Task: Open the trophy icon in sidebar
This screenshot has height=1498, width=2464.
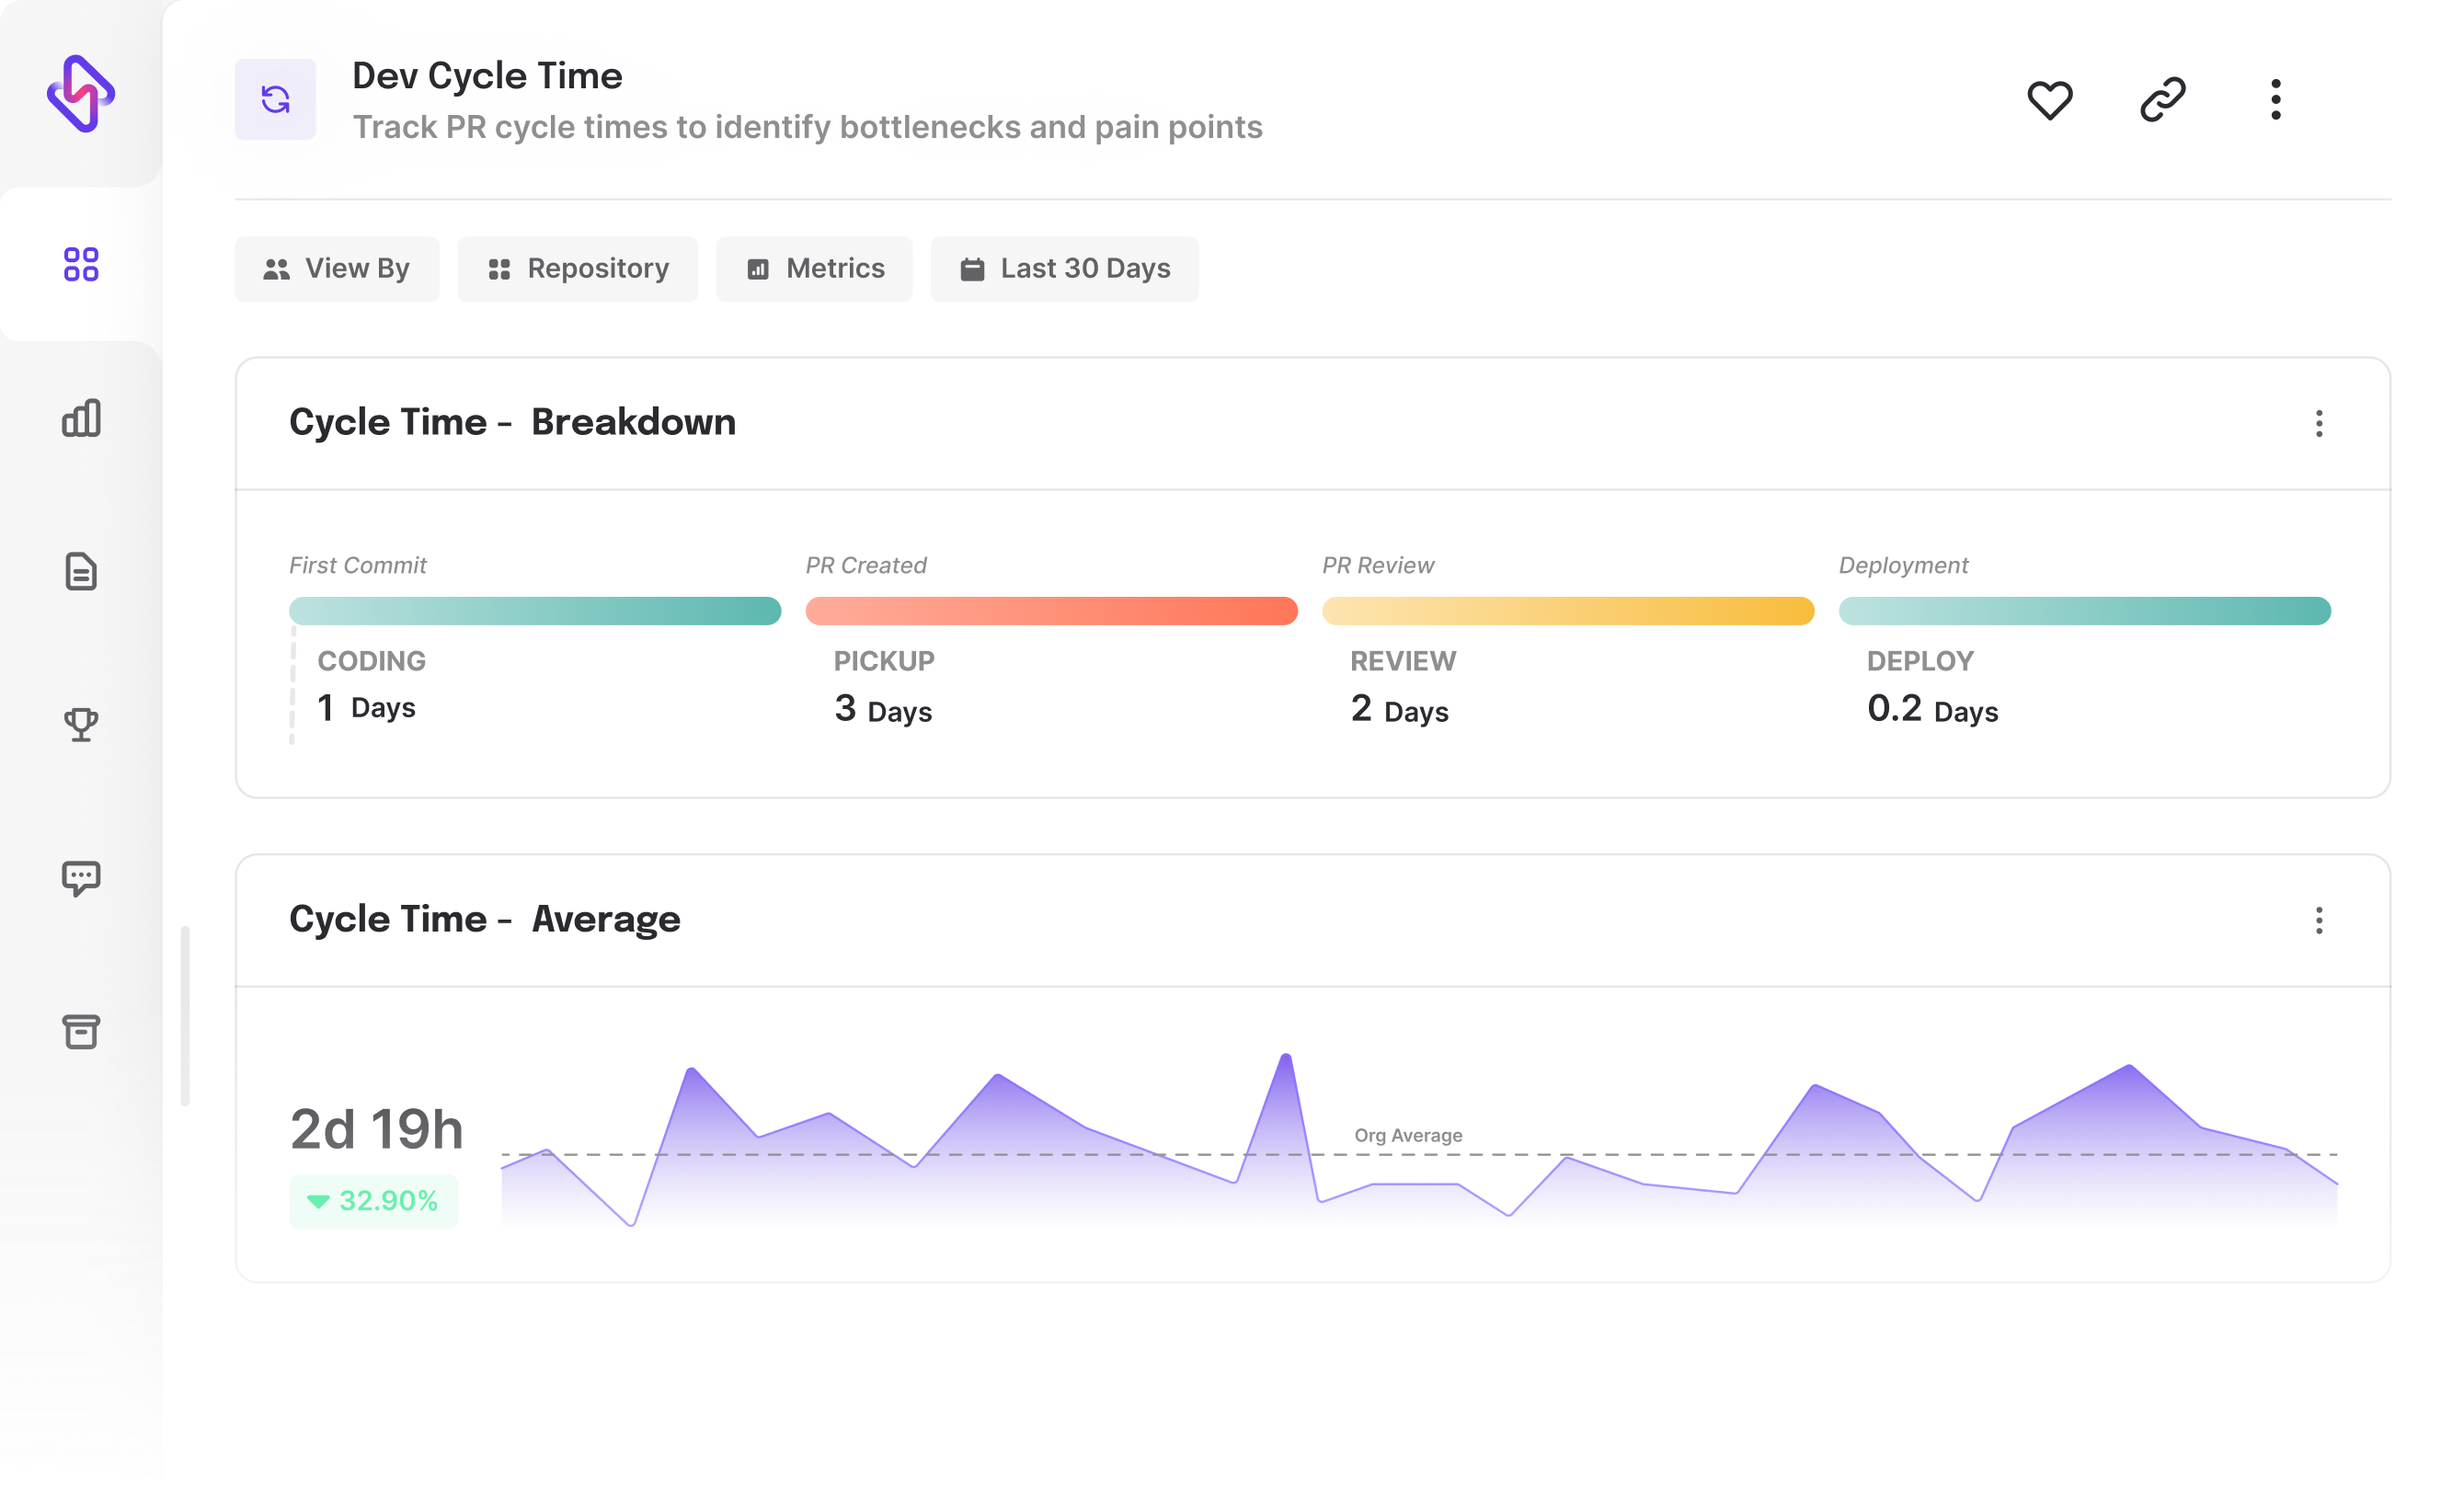Action: (x=81, y=724)
